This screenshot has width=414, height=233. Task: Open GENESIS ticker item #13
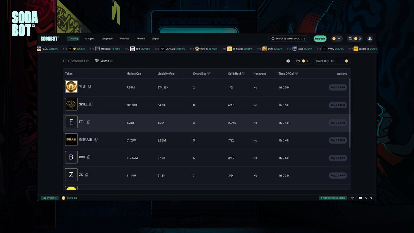click(170, 49)
